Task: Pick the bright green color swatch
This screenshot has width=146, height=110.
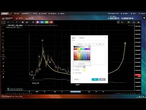Action: 81,49
